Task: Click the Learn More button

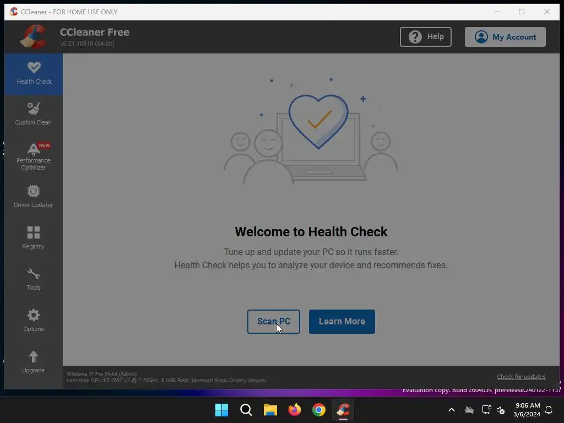Action: click(341, 321)
